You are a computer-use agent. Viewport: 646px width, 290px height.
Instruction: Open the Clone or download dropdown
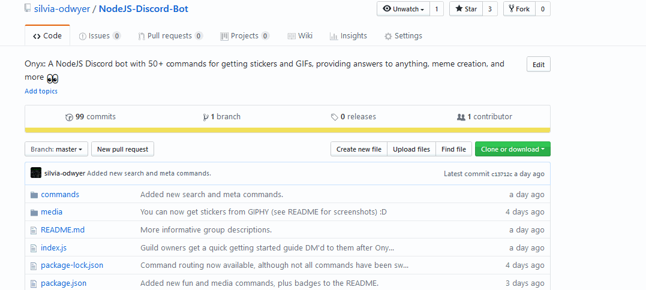(x=512, y=149)
